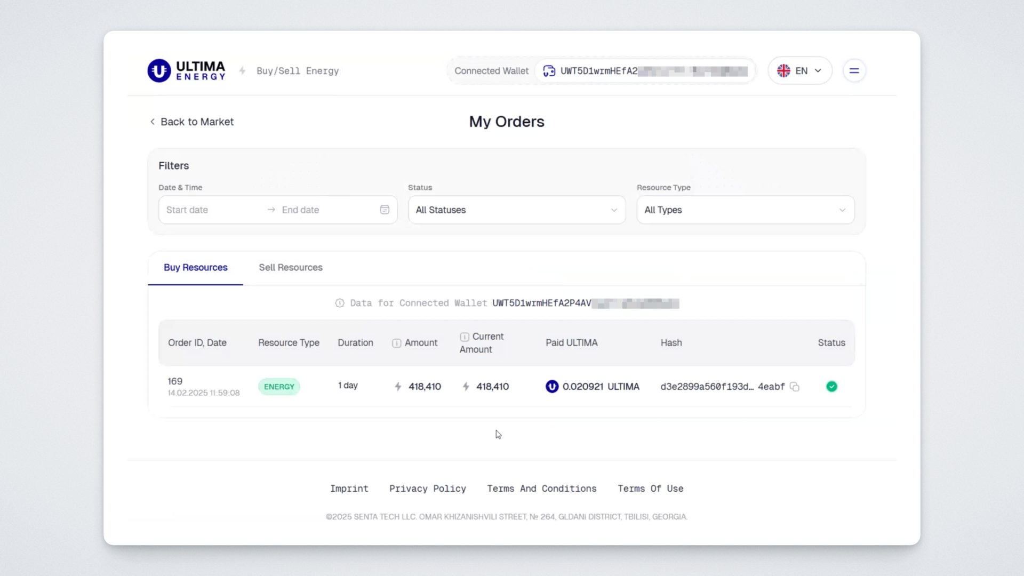The image size is (1024, 576).
Task: Click Current Amount column info icon
Action: [464, 337]
